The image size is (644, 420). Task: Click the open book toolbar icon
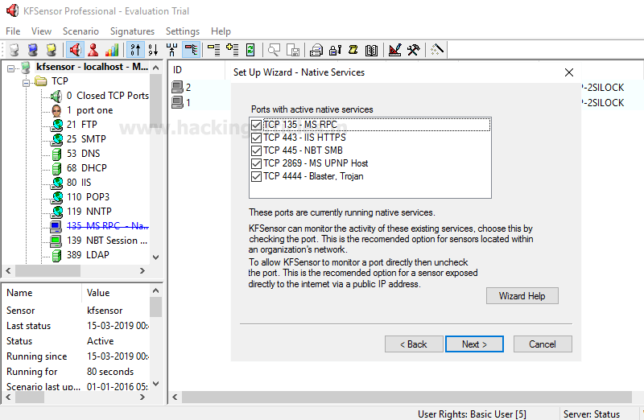(371, 50)
